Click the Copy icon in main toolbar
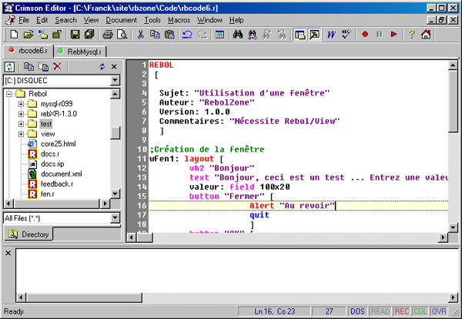Image resolution: width=462 pixels, height=319 pixels. (155, 35)
